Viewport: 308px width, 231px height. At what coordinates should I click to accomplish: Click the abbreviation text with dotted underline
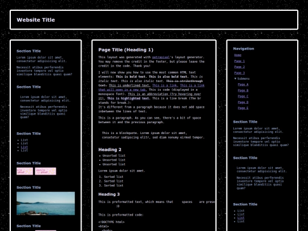[x=149, y=96]
